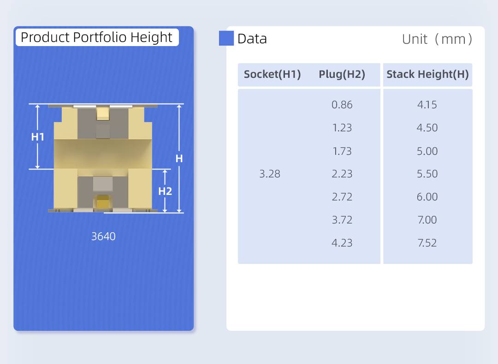Select the plug height cell 1.73

[x=342, y=151]
